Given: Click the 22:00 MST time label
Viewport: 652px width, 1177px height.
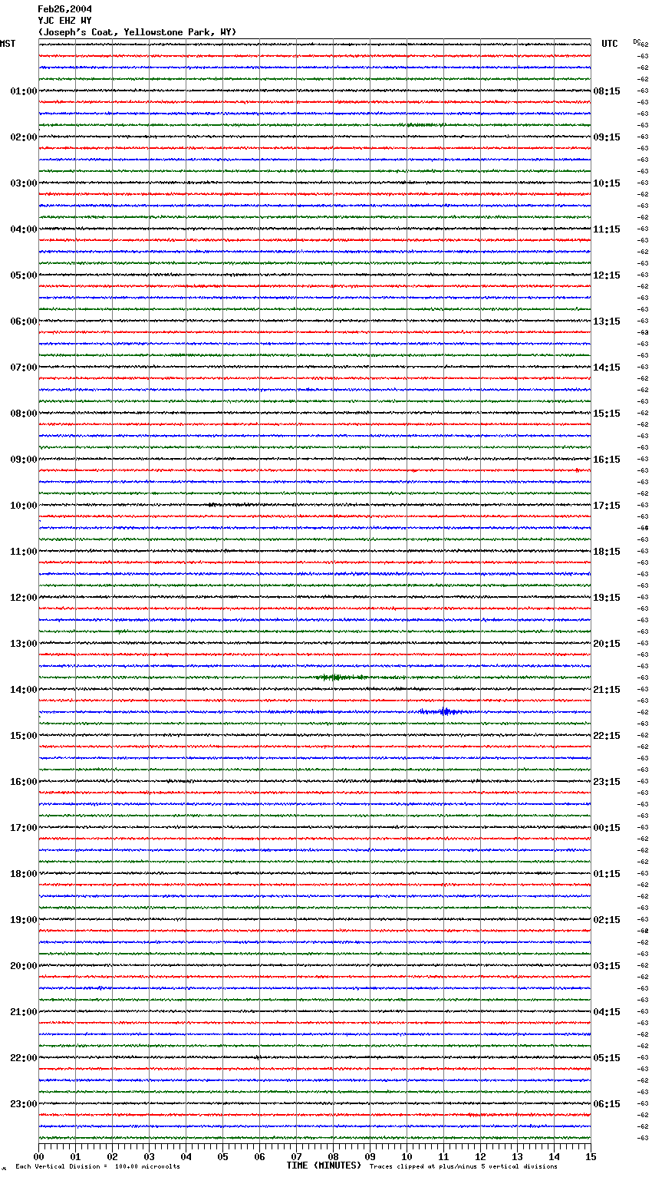Looking at the screenshot, I should point(24,1058).
